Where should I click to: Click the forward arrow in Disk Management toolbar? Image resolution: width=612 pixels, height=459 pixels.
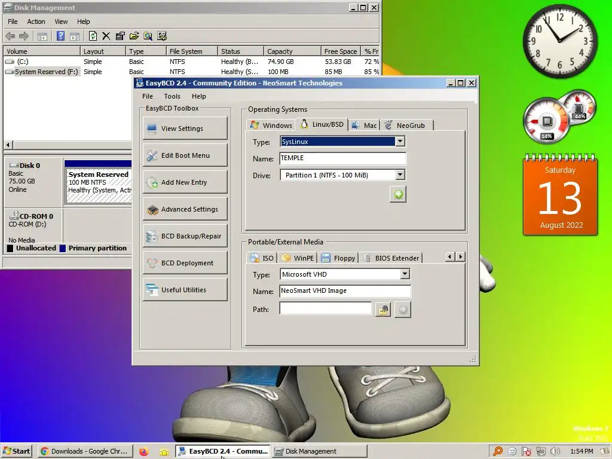pyautogui.click(x=24, y=36)
